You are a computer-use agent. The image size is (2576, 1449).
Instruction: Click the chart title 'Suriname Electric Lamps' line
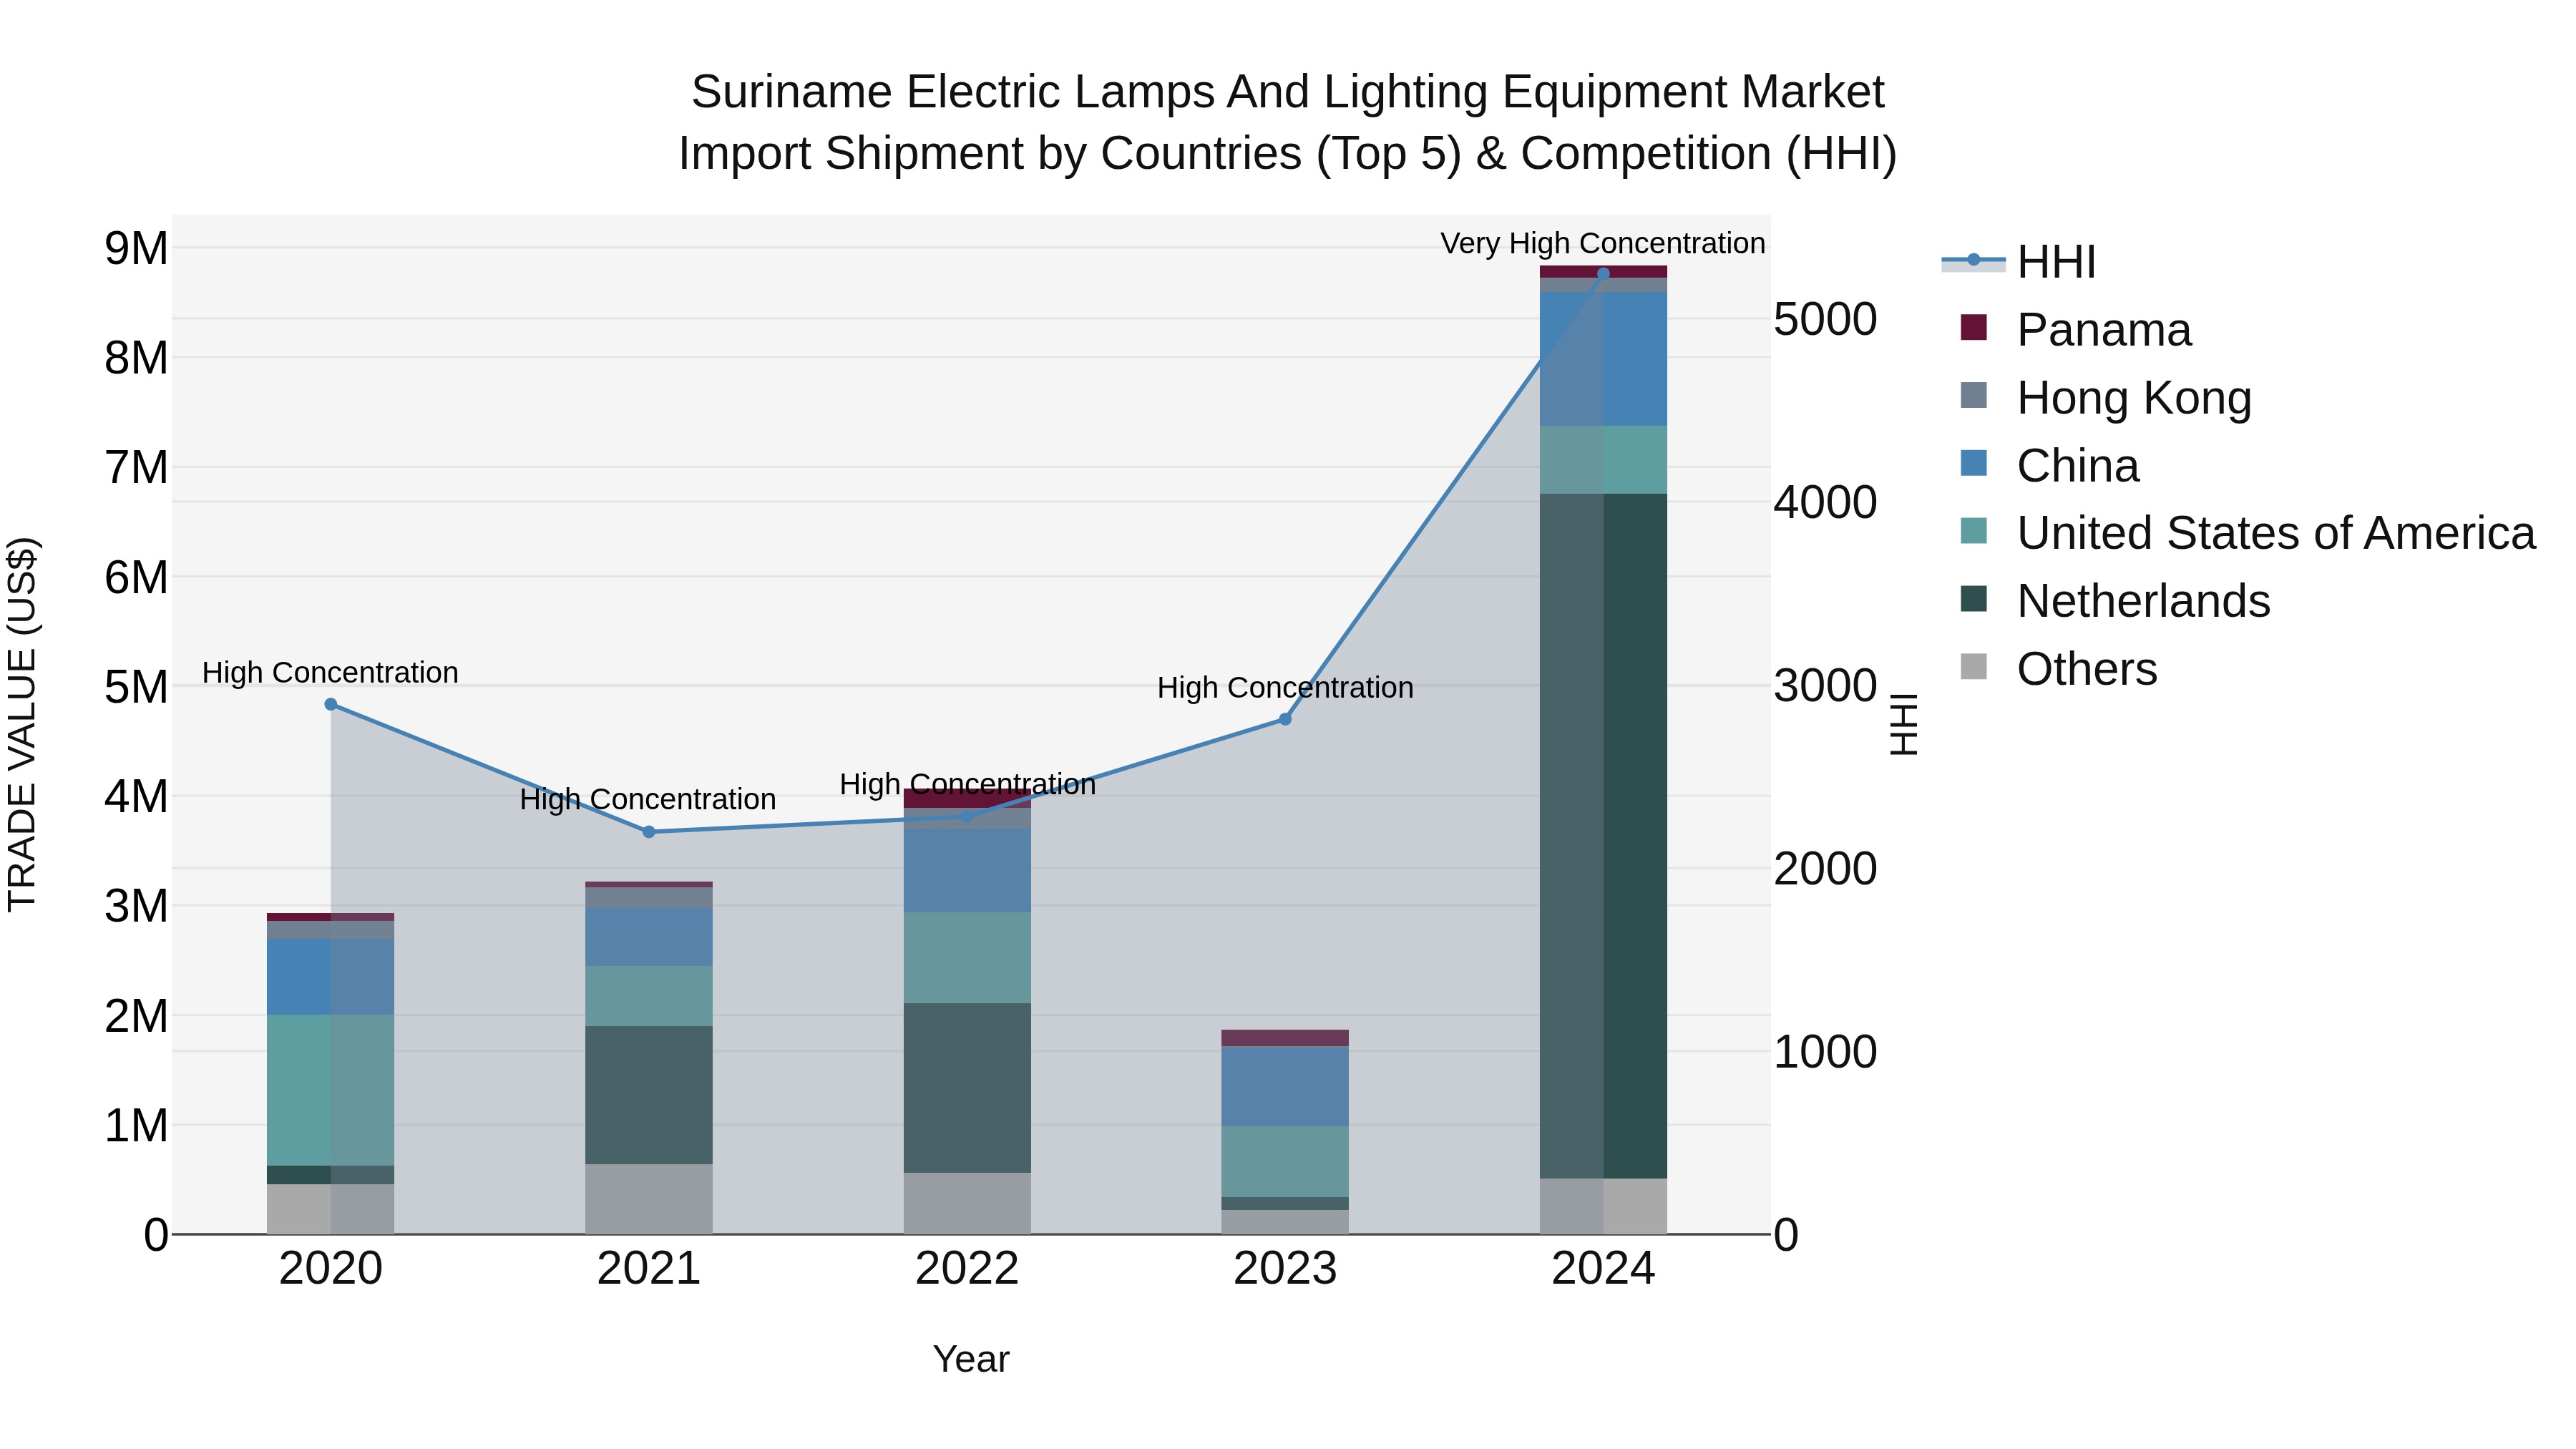point(1287,92)
